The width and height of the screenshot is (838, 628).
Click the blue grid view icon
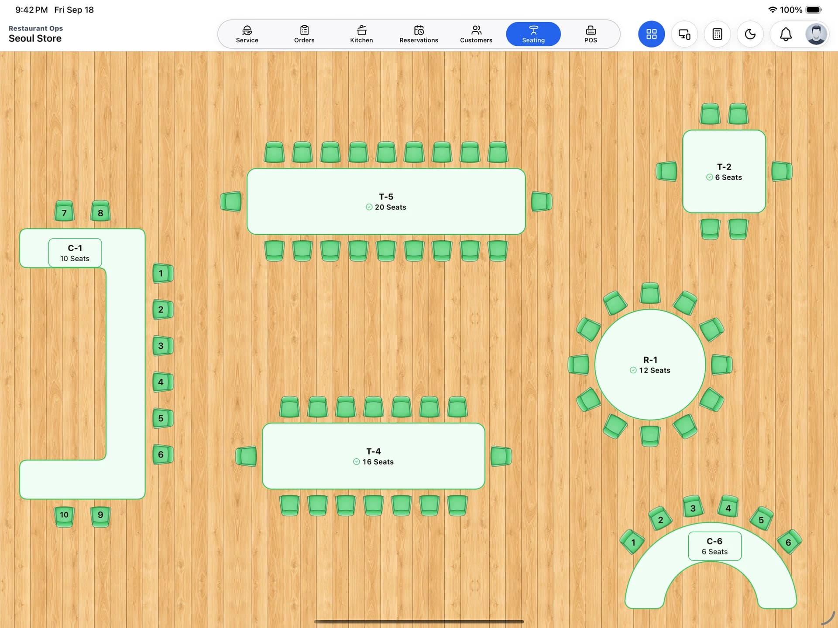[651, 34]
